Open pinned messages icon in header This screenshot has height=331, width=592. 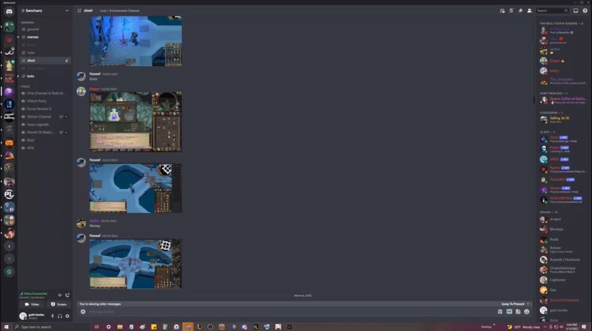(x=520, y=11)
